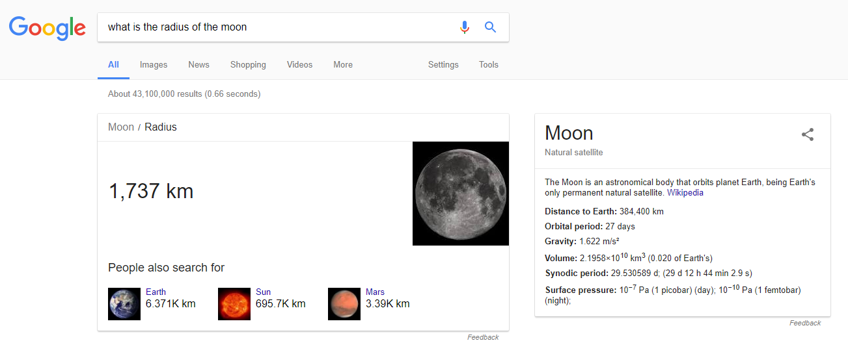Switch to the Shopping tab
The height and width of the screenshot is (343, 848).
point(248,64)
